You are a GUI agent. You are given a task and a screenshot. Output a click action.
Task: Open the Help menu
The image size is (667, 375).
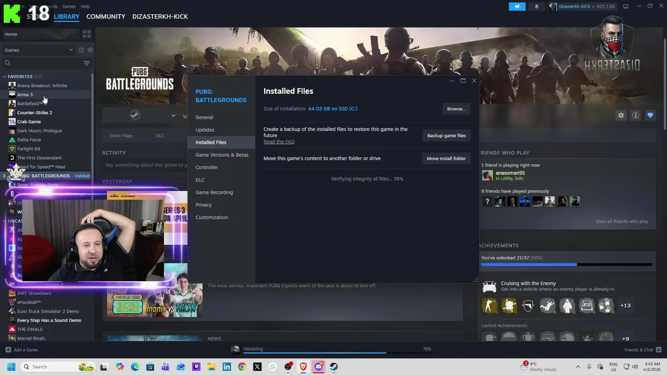point(85,6)
